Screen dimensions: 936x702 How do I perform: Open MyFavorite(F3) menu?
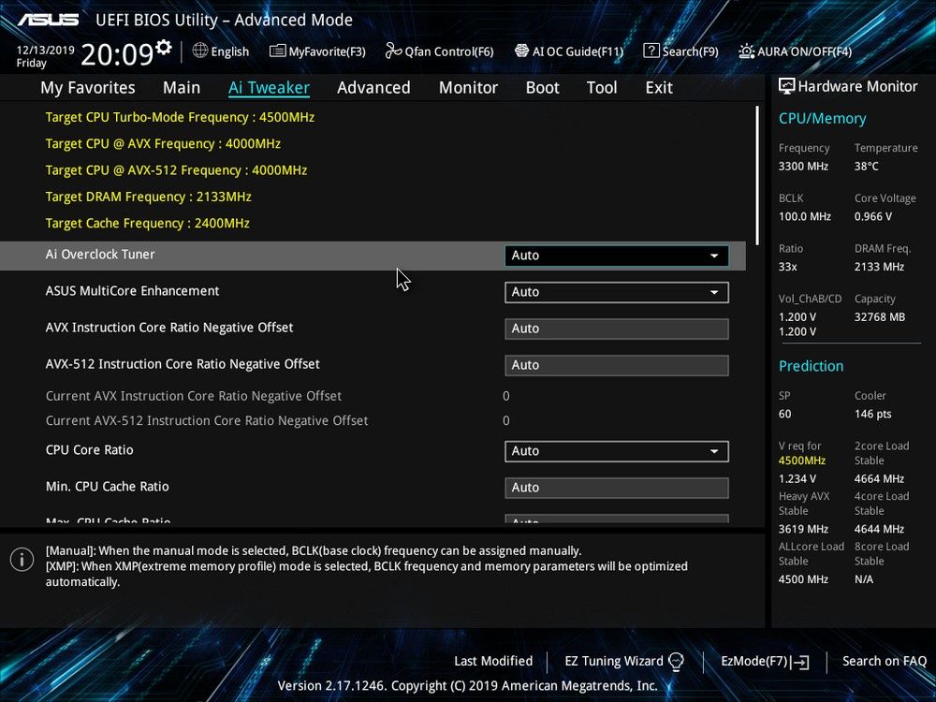pyautogui.click(x=317, y=51)
